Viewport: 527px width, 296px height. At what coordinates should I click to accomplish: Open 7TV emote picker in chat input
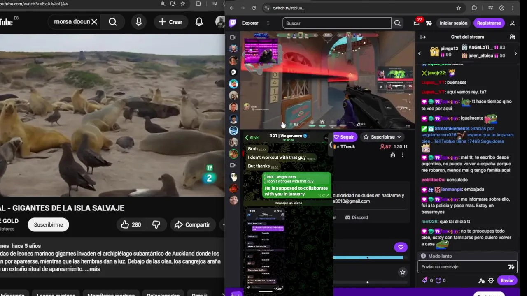(x=511, y=267)
